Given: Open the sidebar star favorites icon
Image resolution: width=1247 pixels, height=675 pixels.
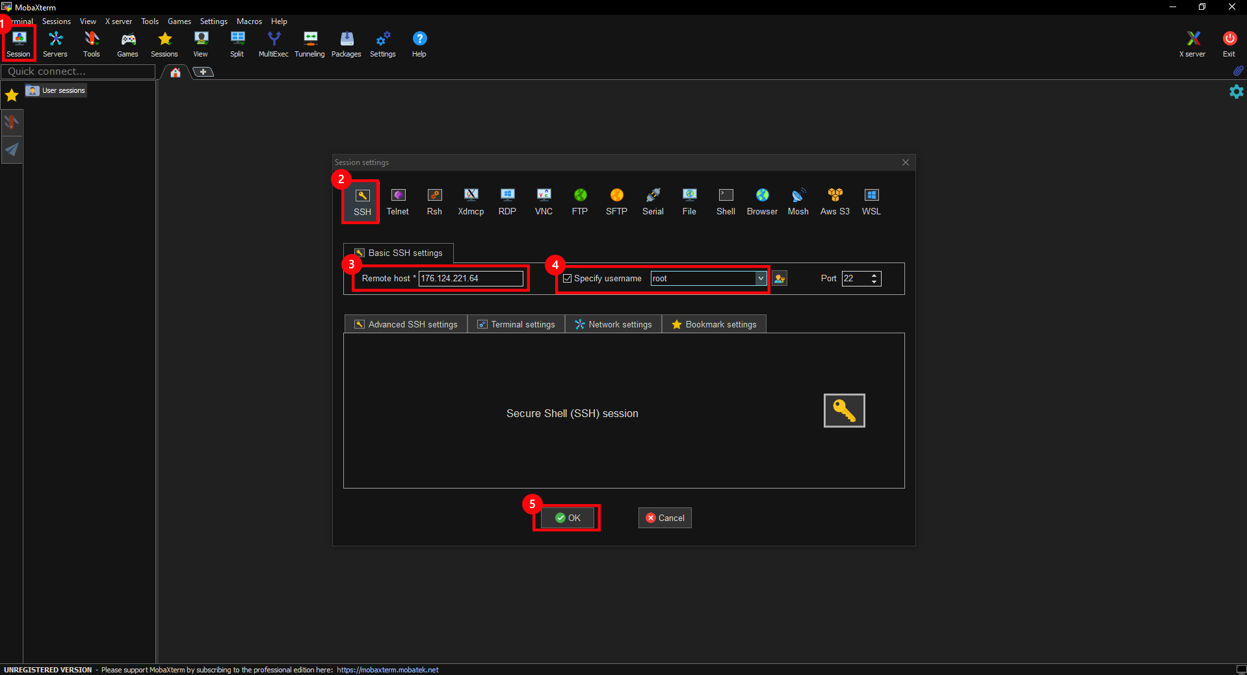Looking at the screenshot, I should pos(12,96).
